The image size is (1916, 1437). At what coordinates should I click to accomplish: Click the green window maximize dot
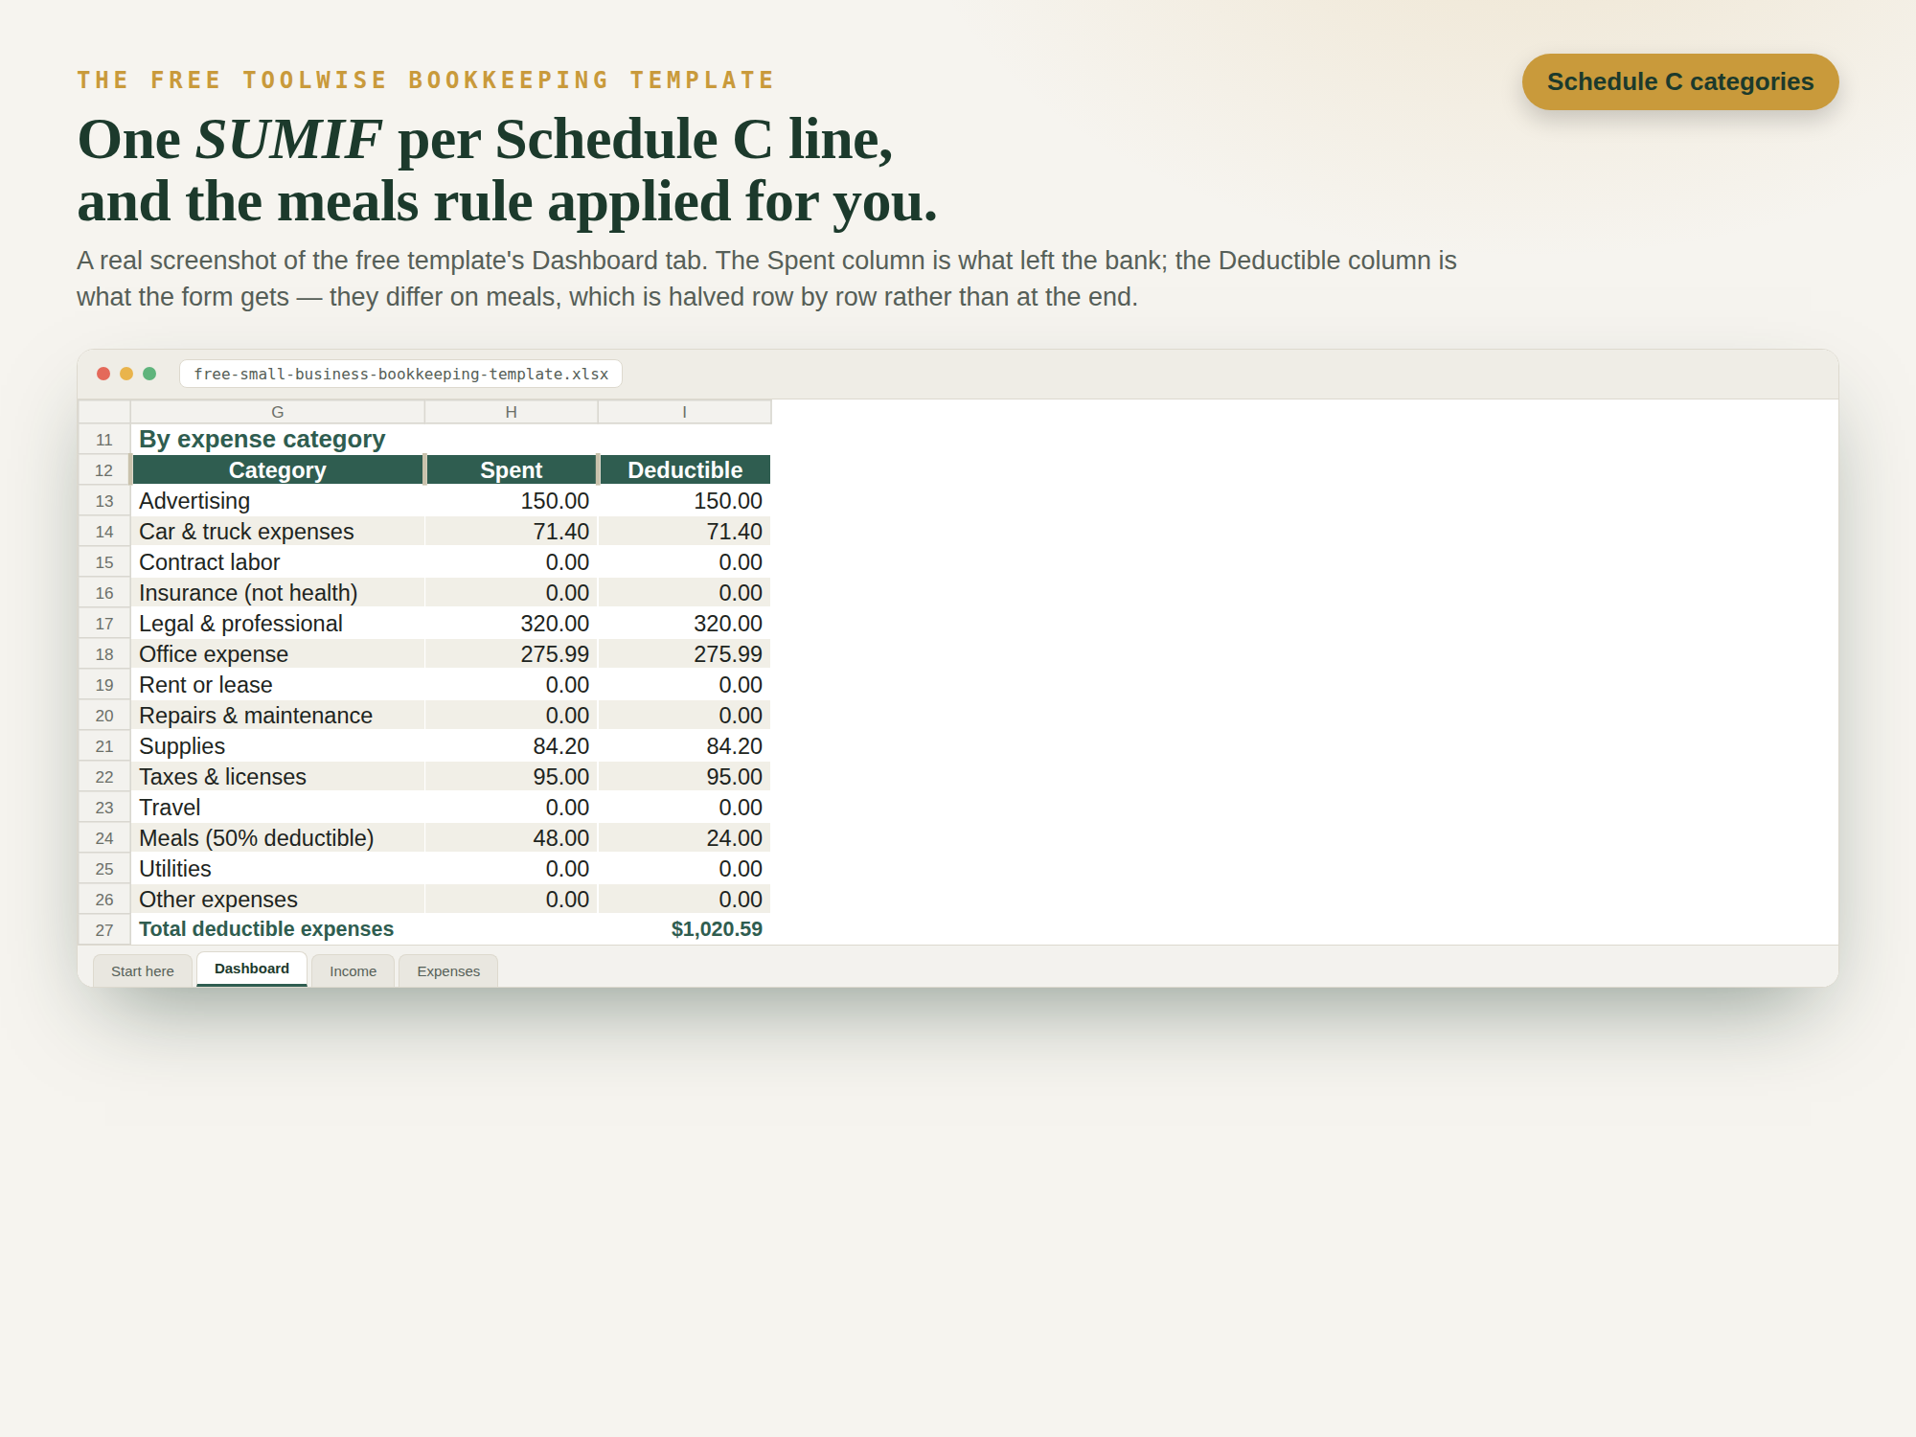coord(149,374)
